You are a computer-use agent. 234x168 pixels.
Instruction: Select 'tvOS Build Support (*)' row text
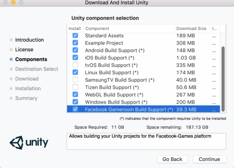111,65
